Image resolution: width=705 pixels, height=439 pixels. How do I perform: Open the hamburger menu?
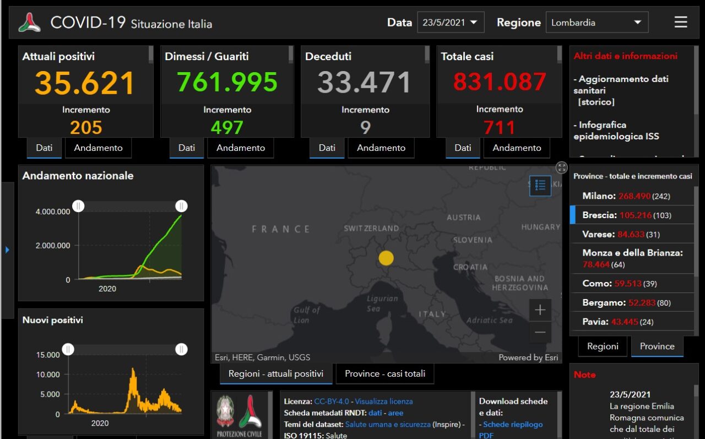pos(681,22)
